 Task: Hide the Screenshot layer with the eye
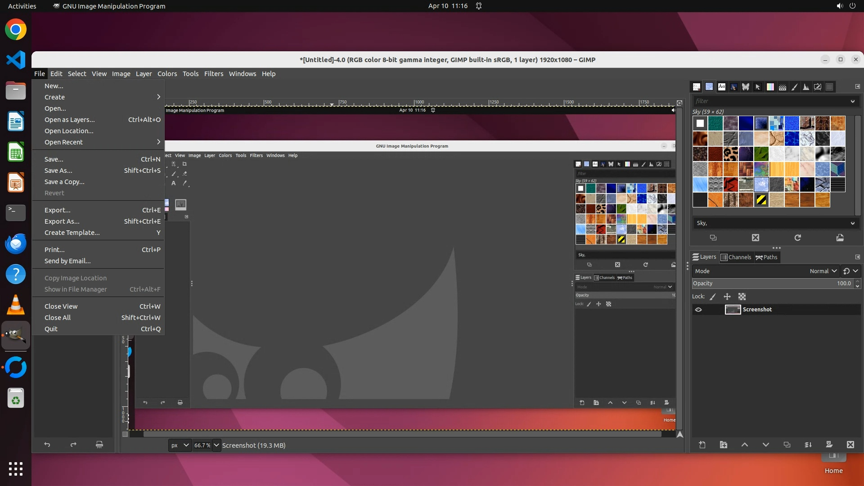698,310
